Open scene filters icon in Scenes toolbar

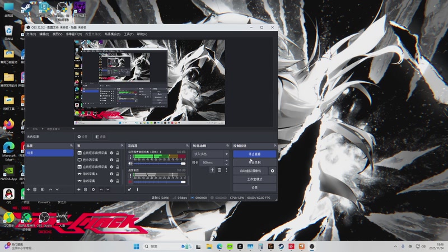coord(43,189)
